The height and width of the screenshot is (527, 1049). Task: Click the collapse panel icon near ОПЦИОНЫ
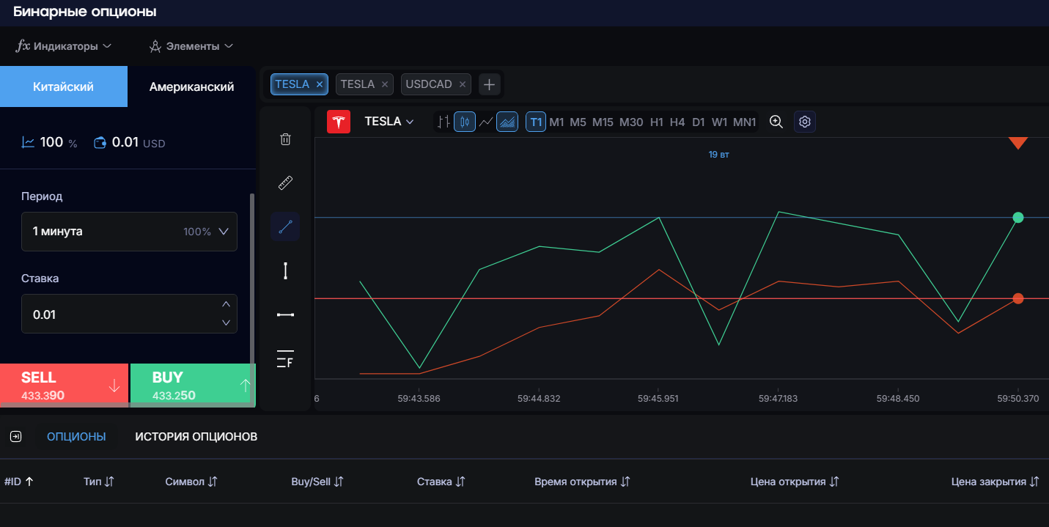tap(16, 437)
